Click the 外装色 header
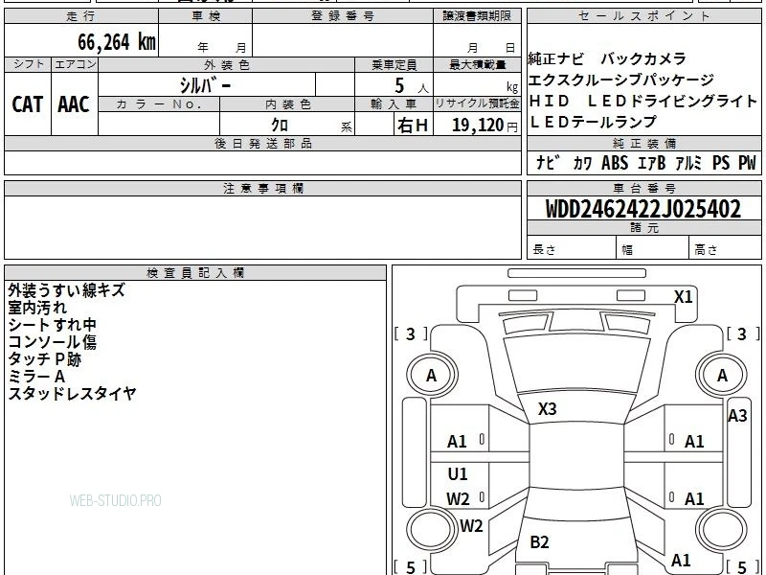Viewport: 766px width, 575px height. click(x=227, y=65)
